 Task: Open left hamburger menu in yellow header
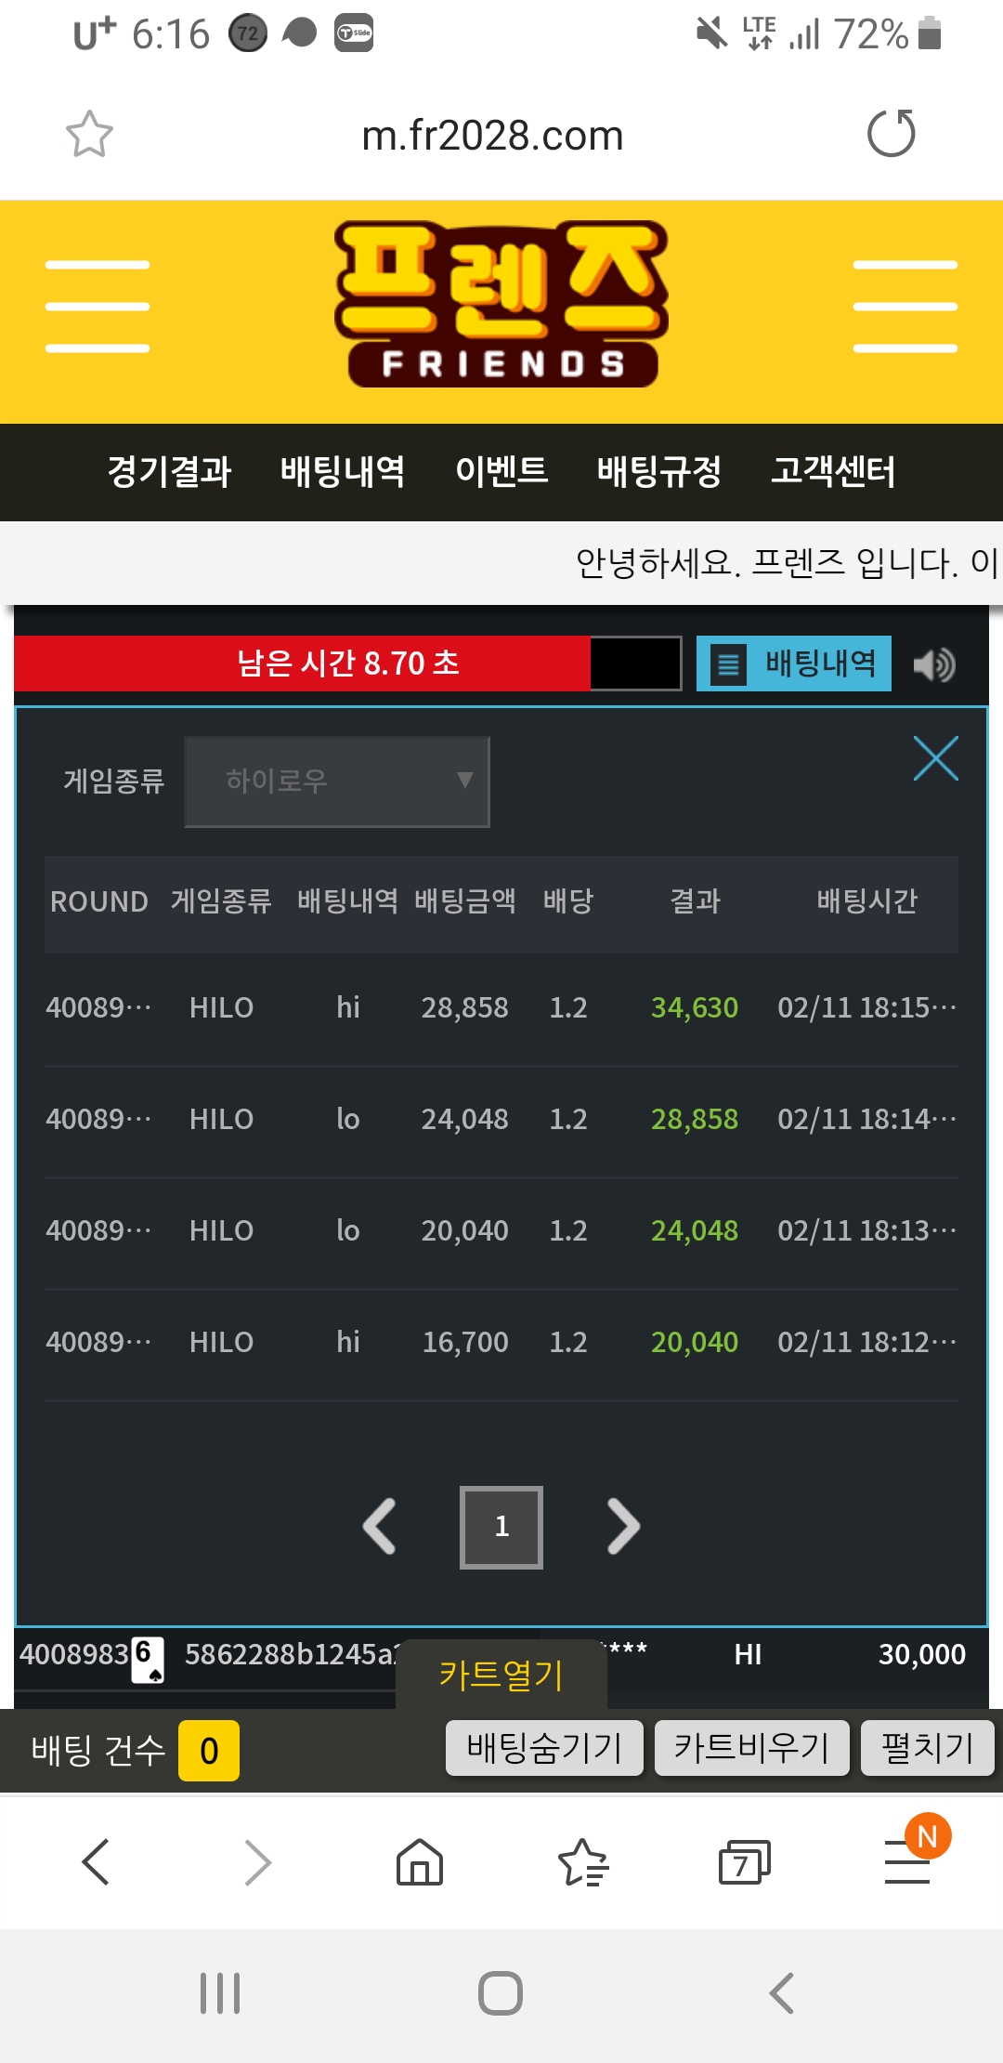coord(98,307)
